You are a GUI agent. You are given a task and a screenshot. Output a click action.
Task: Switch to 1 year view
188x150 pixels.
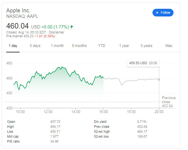[x=124, y=46]
